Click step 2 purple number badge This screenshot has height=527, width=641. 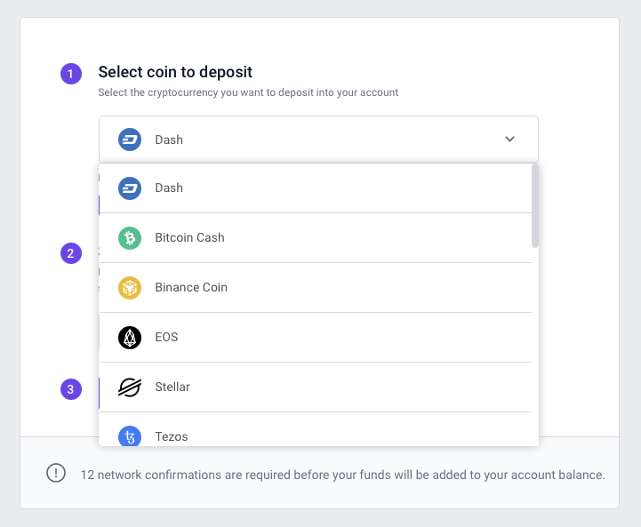[x=71, y=253]
